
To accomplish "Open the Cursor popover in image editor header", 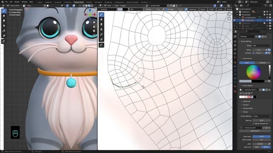I will click(221, 9).
